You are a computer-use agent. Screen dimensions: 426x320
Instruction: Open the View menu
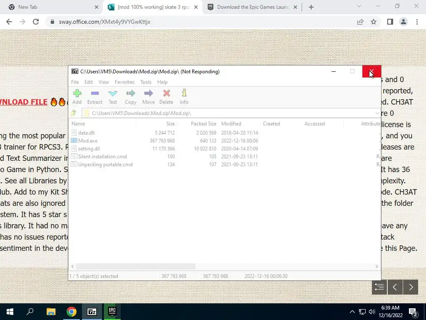(x=104, y=82)
